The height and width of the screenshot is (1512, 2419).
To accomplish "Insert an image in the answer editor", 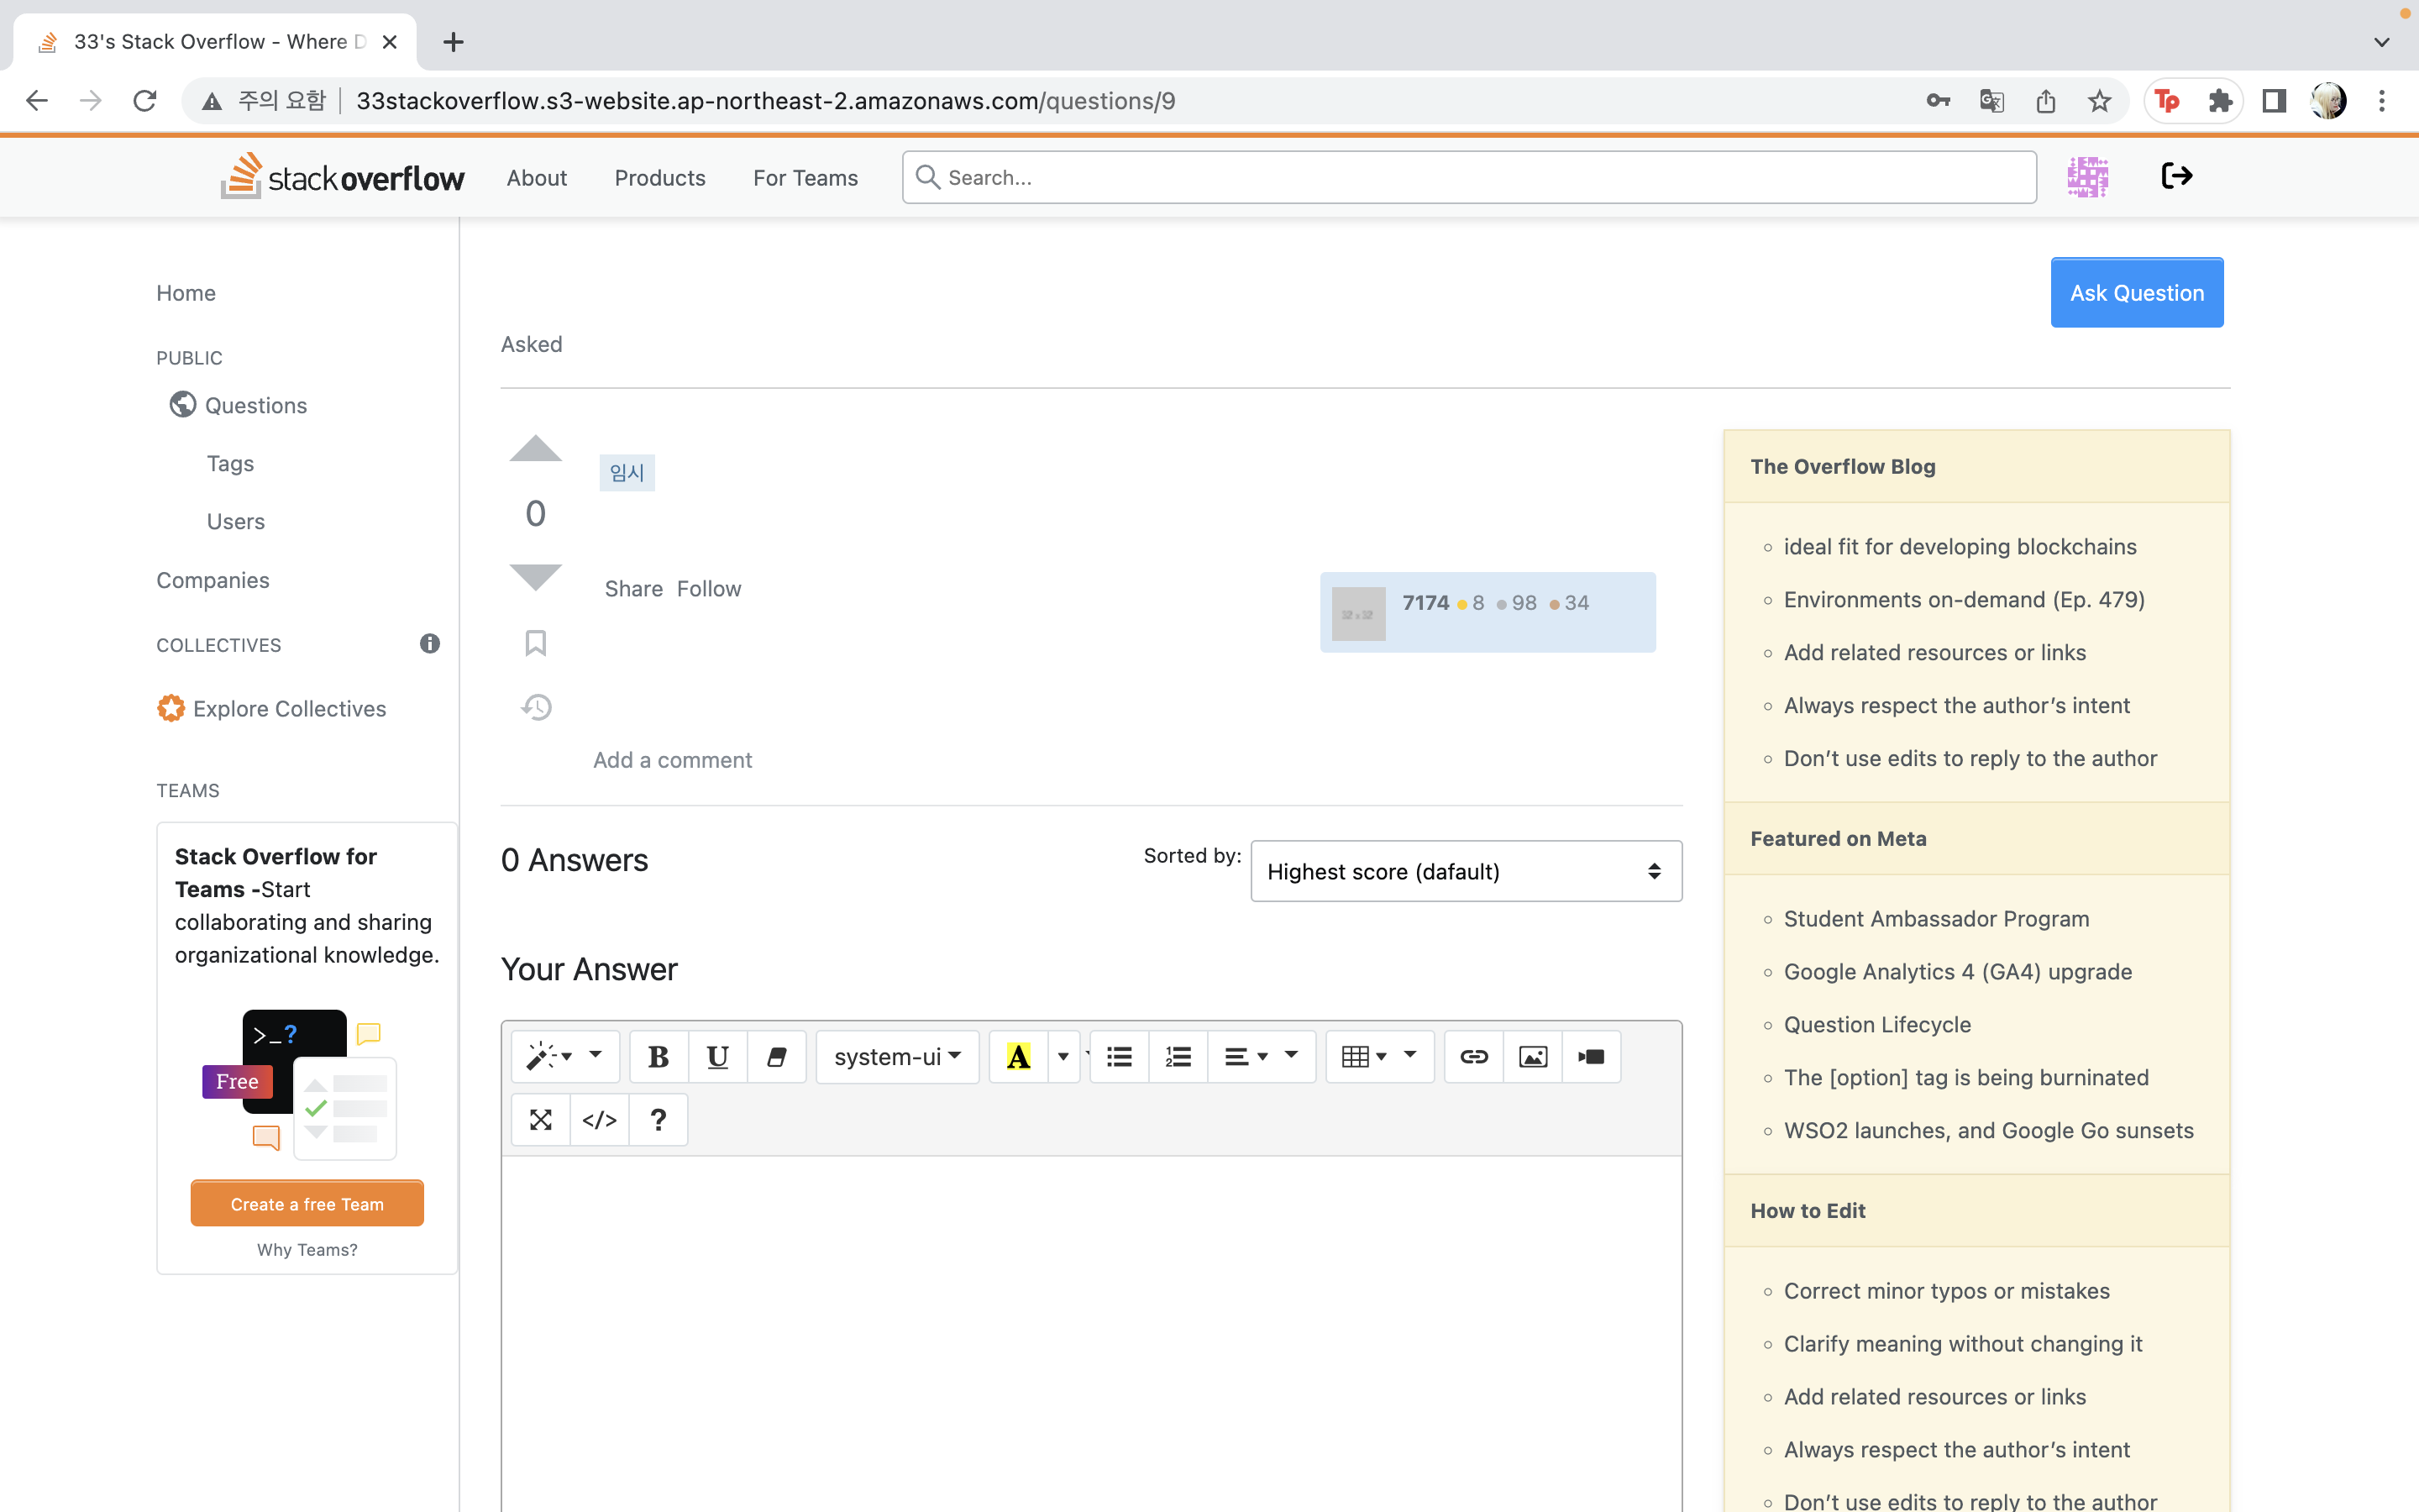I will (1532, 1056).
